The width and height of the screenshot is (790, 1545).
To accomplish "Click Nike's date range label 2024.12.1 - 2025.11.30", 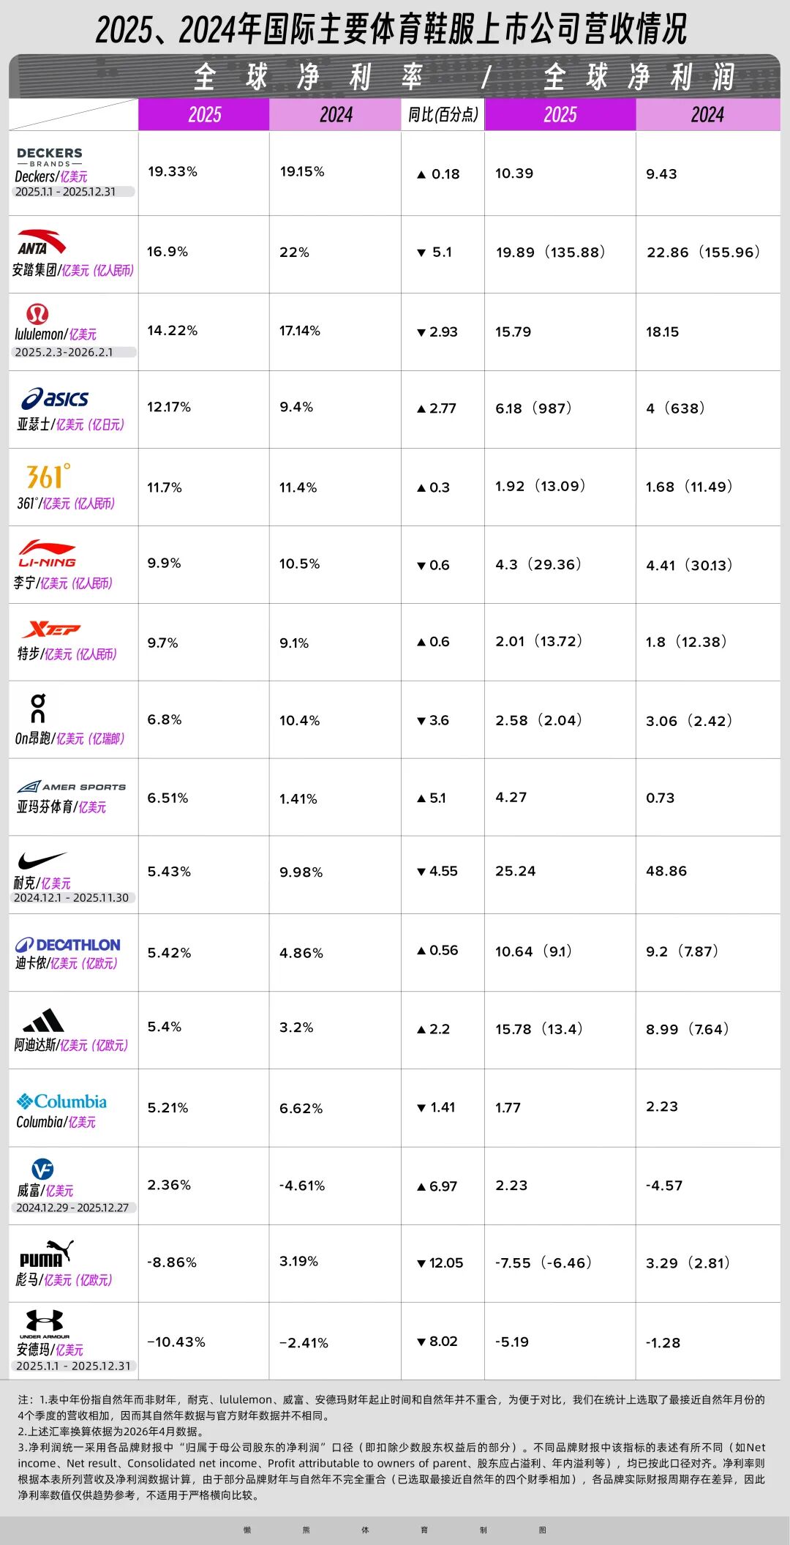I will pyautogui.click(x=71, y=898).
